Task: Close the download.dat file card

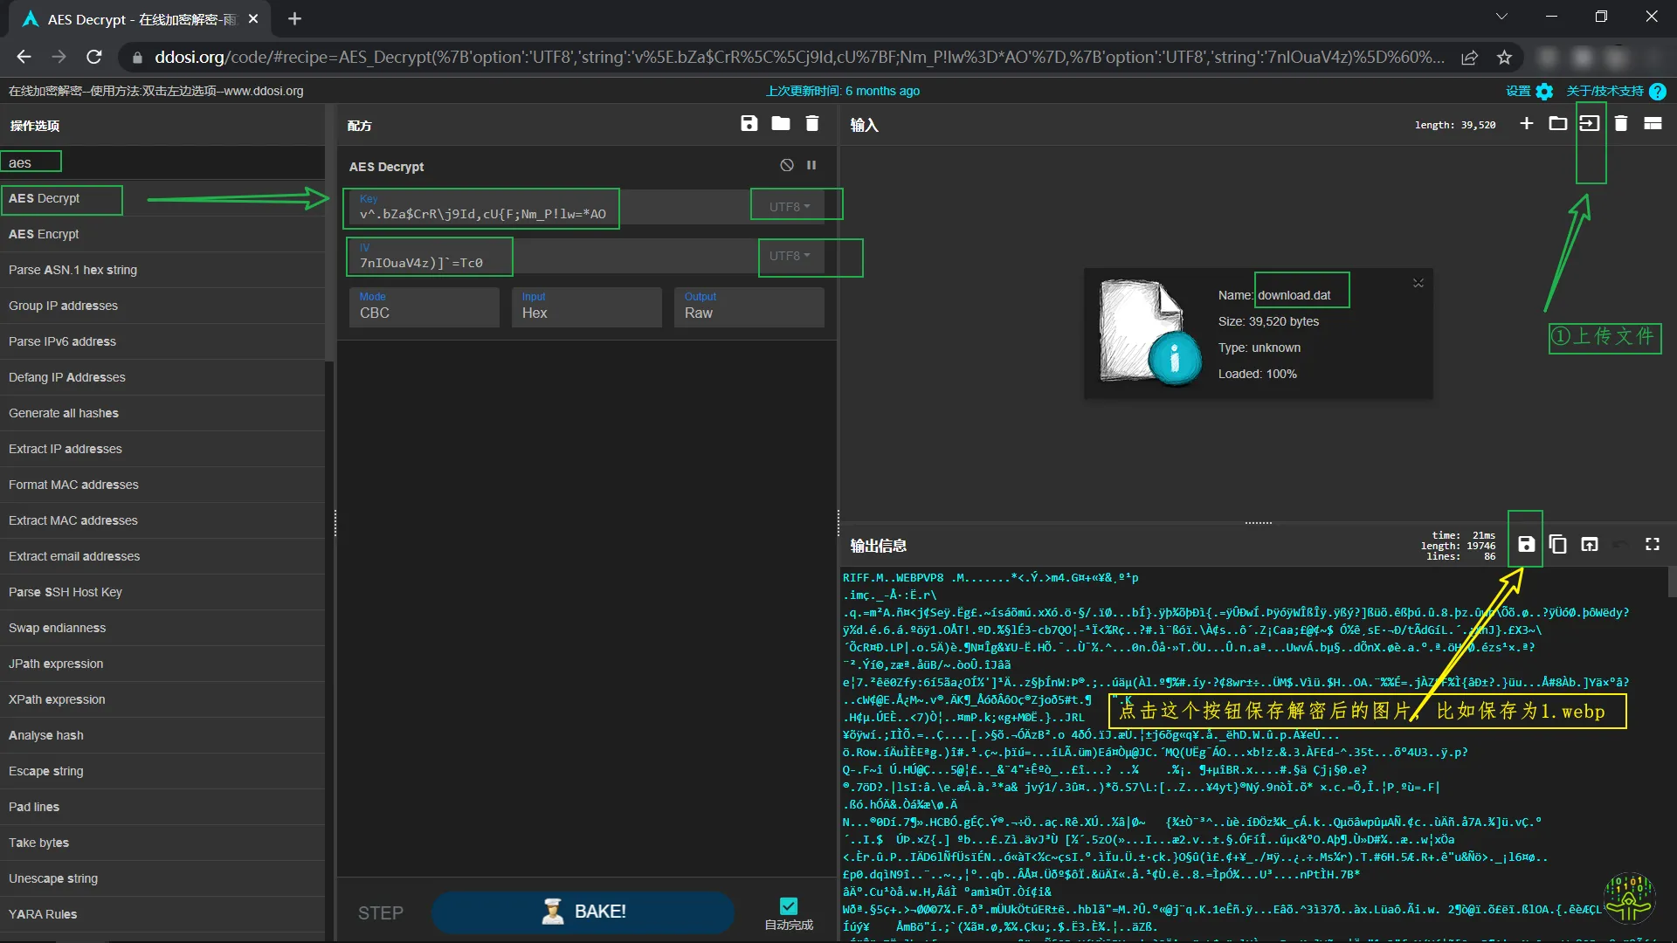Action: click(1418, 283)
